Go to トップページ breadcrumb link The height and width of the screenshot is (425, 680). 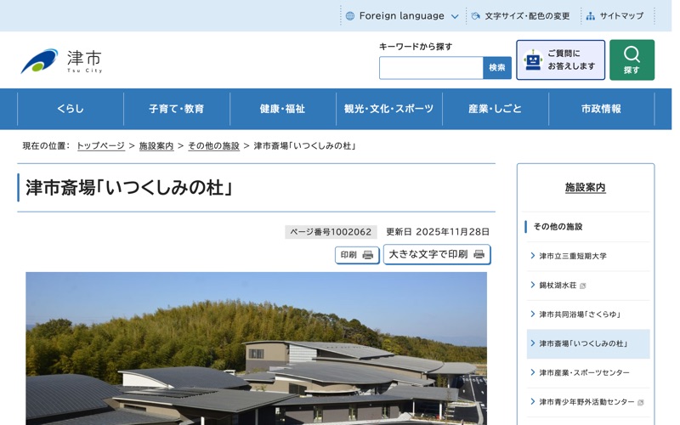pos(100,146)
